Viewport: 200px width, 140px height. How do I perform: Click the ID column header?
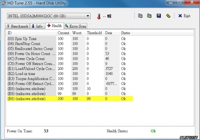[x=31, y=33]
